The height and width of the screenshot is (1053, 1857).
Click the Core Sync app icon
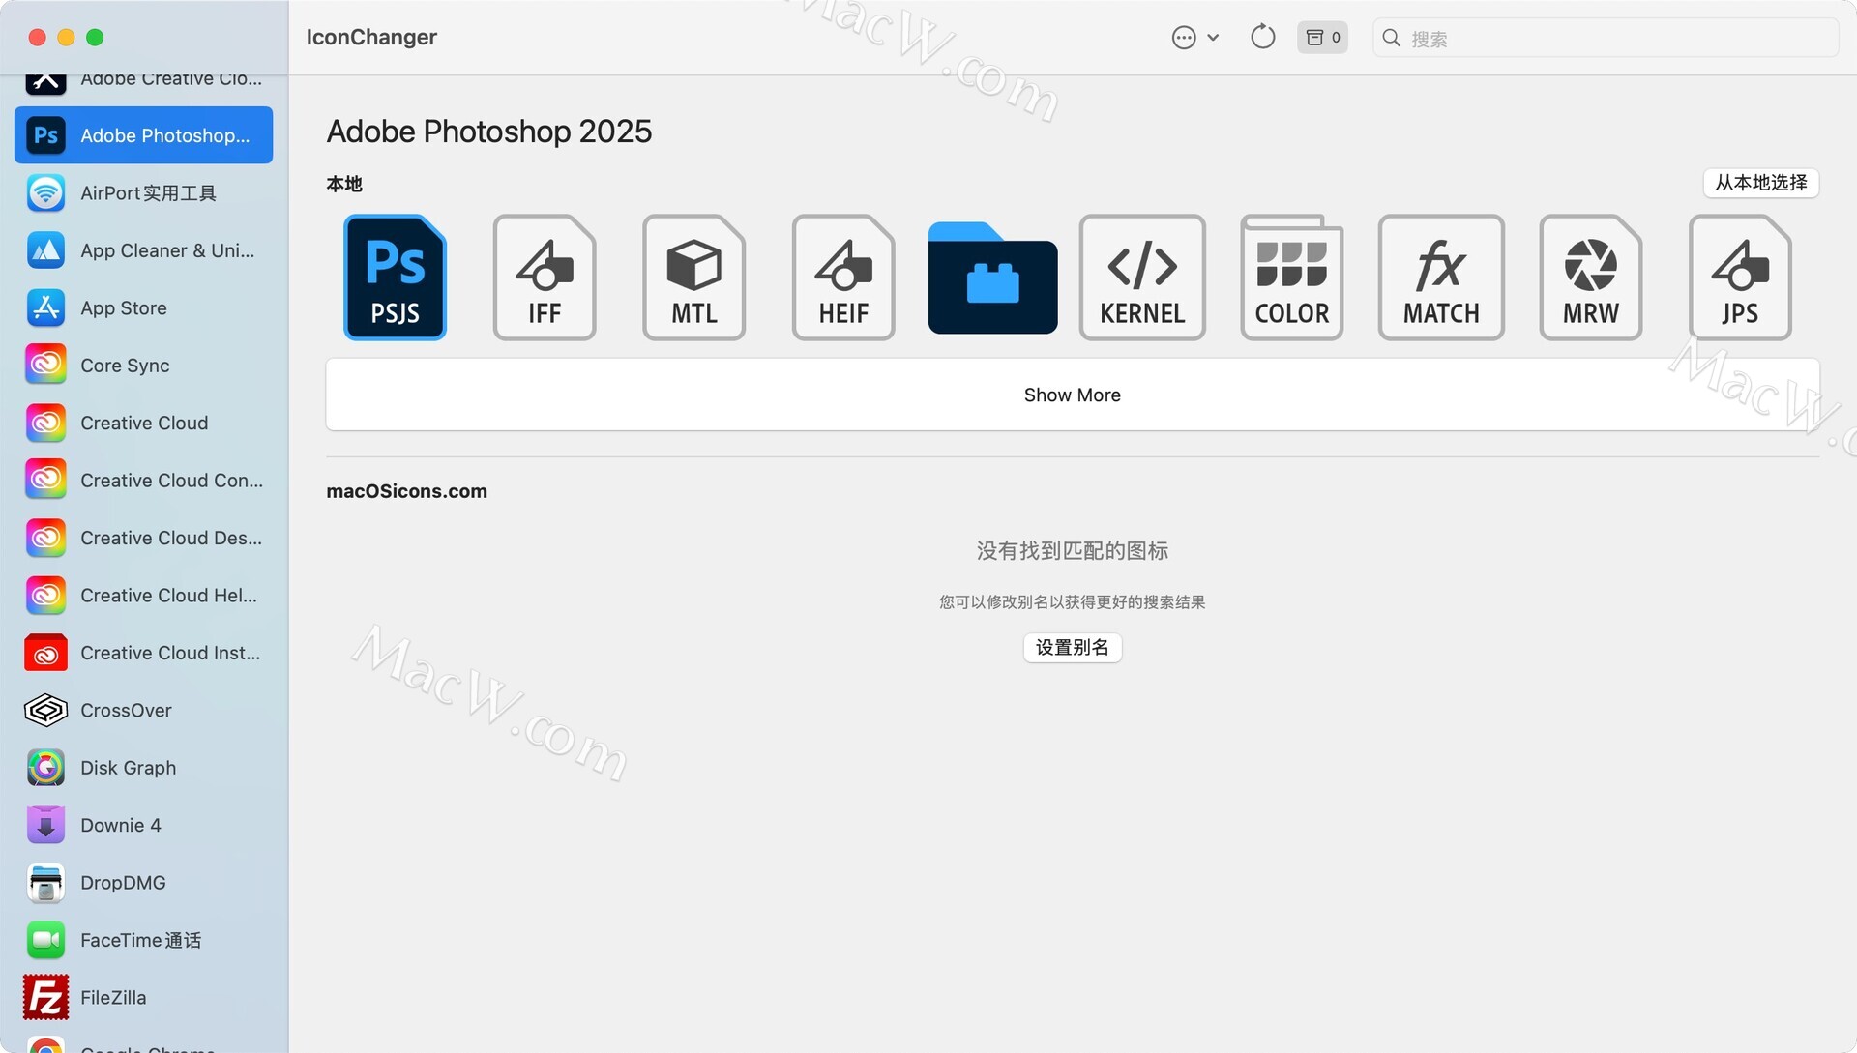pos(45,366)
